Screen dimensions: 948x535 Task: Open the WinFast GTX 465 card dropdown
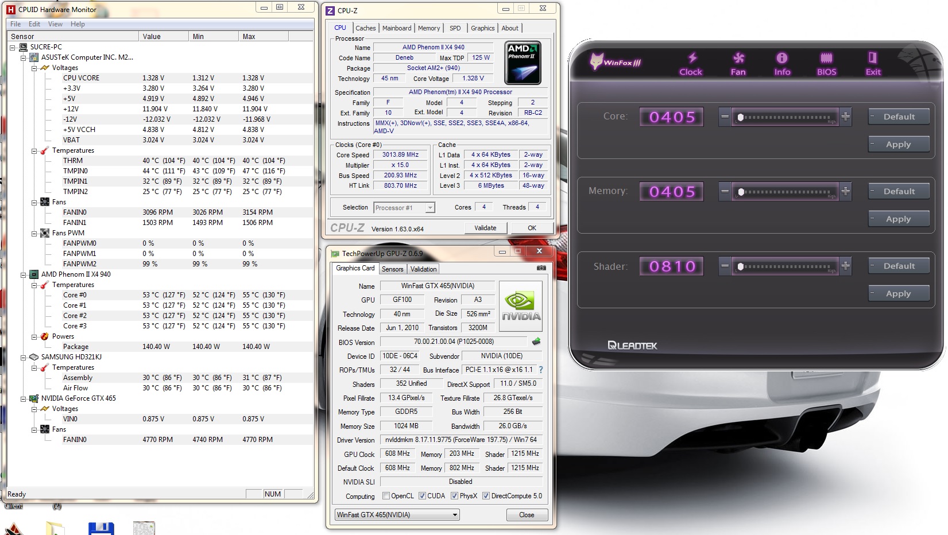[x=397, y=515]
